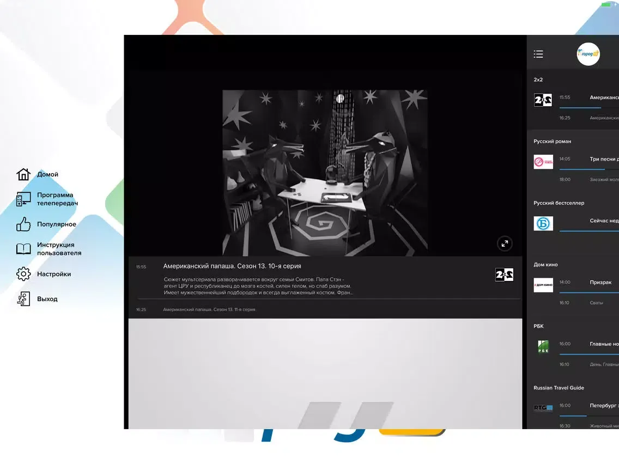Open Программа телепередач menu label

[x=57, y=199]
